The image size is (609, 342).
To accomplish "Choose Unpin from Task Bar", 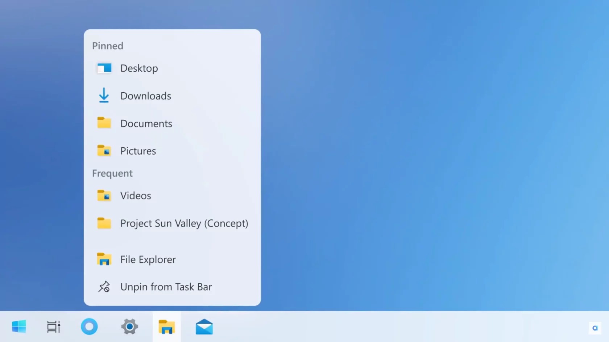I will [166, 287].
